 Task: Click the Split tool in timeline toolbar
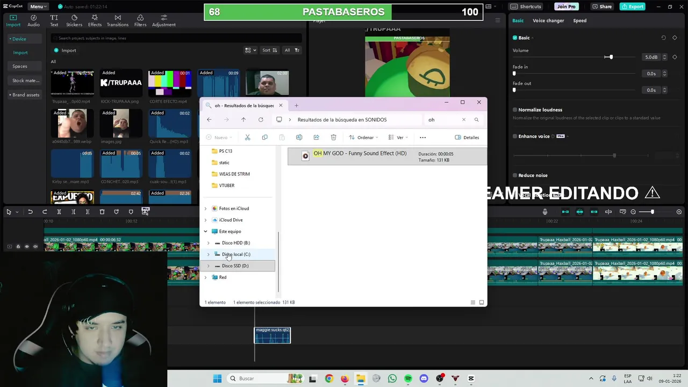(59, 212)
